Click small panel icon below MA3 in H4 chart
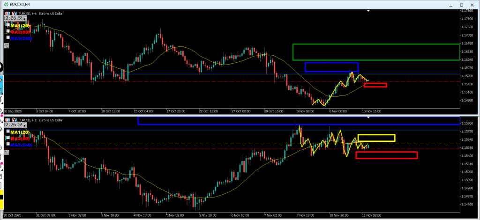Viewport: 480px width, 220px height. pos(6,46)
